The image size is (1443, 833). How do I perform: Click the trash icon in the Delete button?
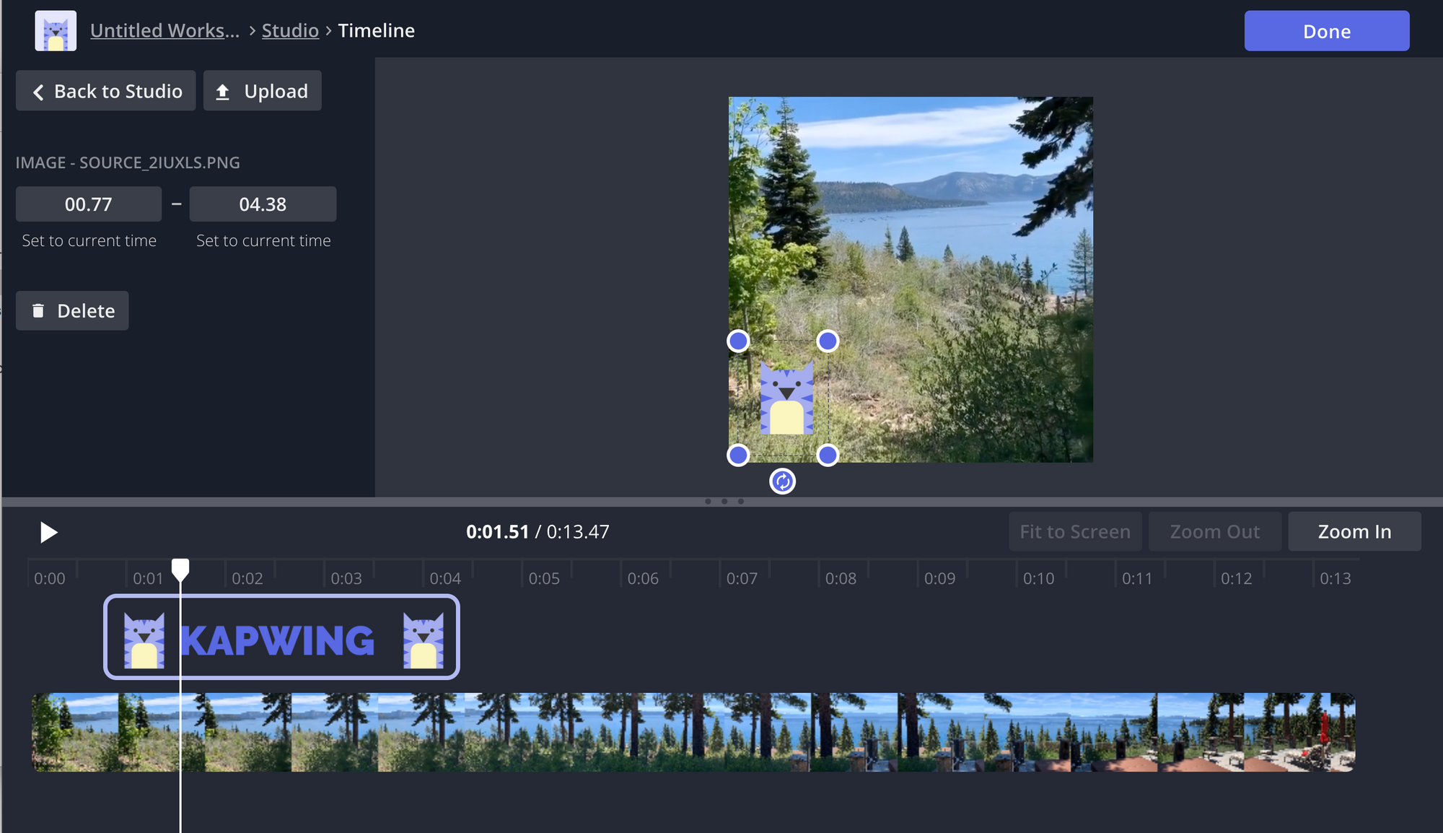[x=38, y=311]
